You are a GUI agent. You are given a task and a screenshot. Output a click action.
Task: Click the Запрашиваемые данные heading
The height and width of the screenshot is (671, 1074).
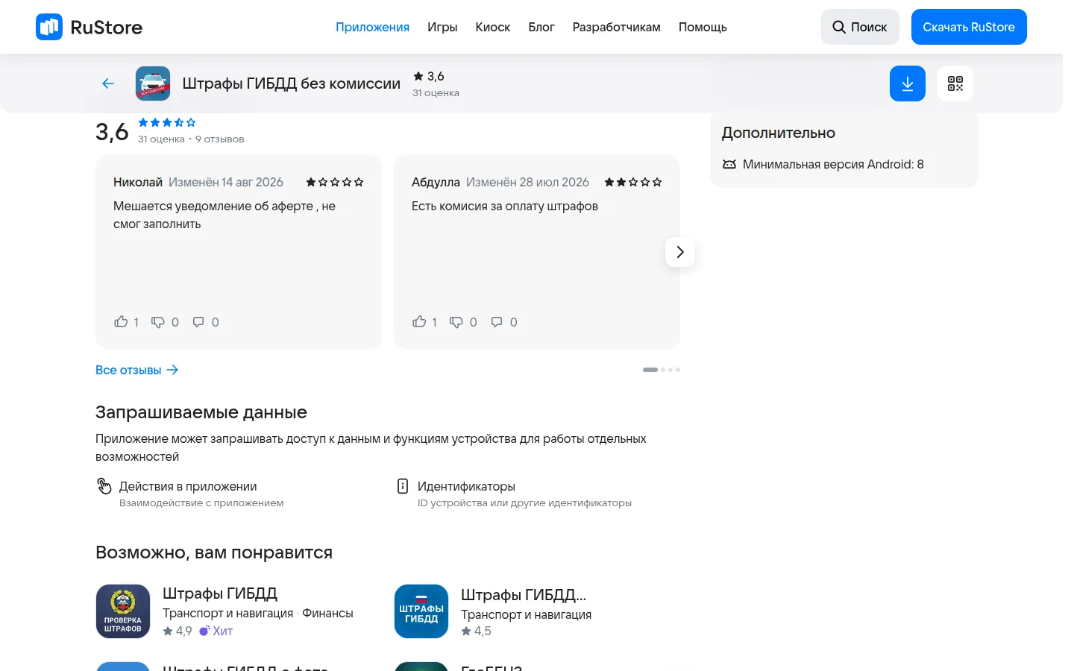201,412
